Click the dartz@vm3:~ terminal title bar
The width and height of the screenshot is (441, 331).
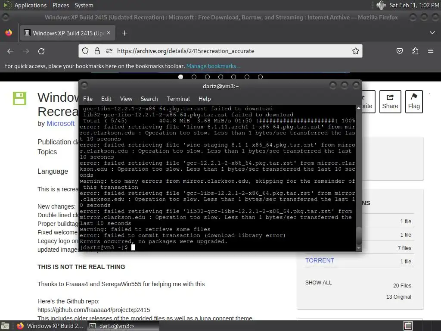pyautogui.click(x=220, y=86)
